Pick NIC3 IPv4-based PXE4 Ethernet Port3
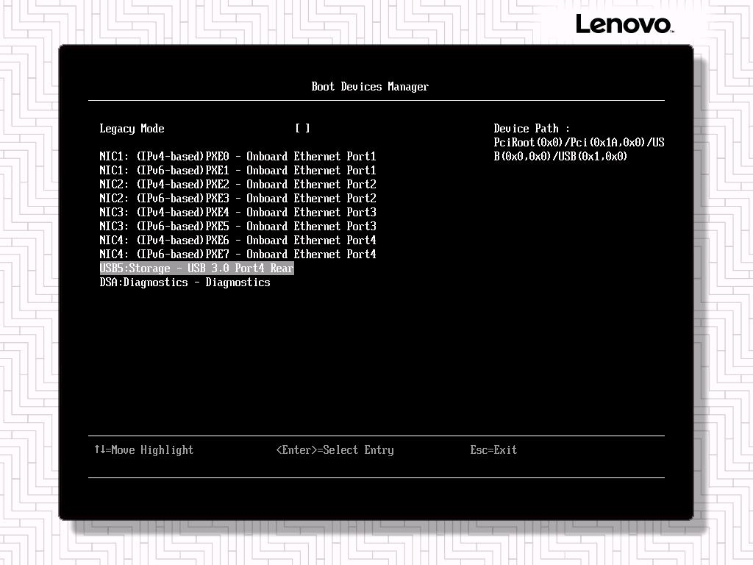This screenshot has height=565, width=753. [x=238, y=213]
